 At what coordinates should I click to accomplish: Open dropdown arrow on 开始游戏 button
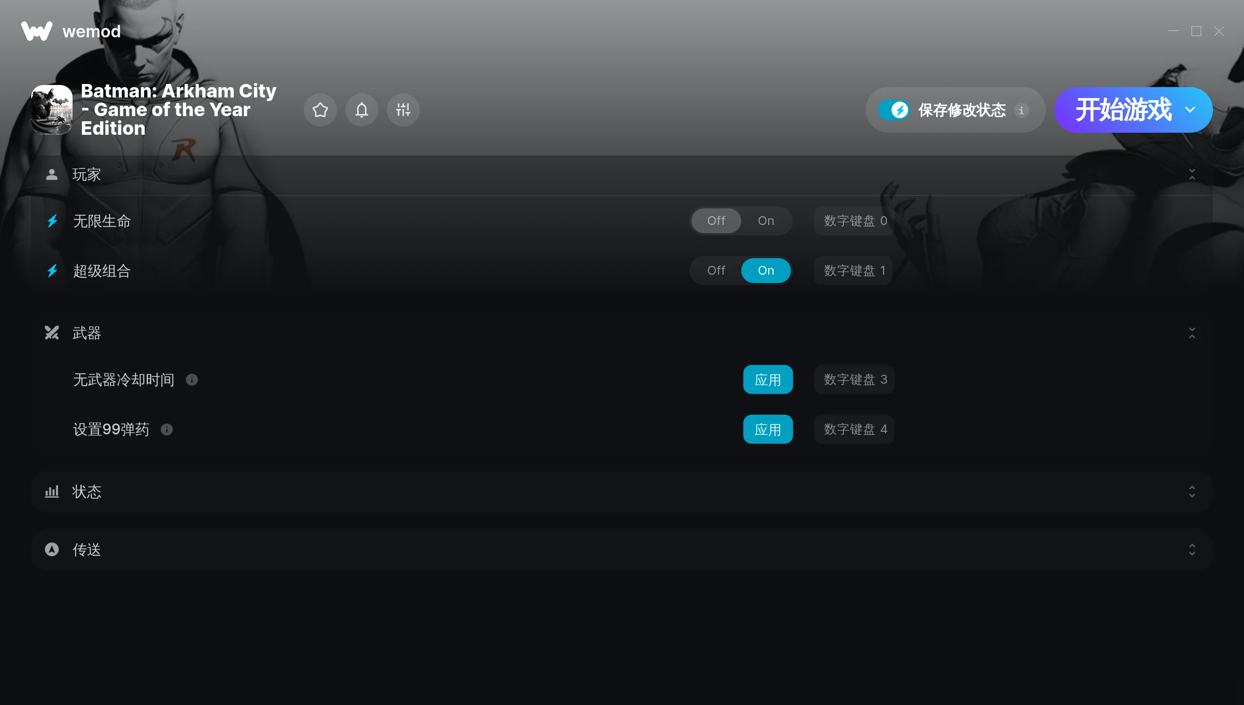point(1190,110)
